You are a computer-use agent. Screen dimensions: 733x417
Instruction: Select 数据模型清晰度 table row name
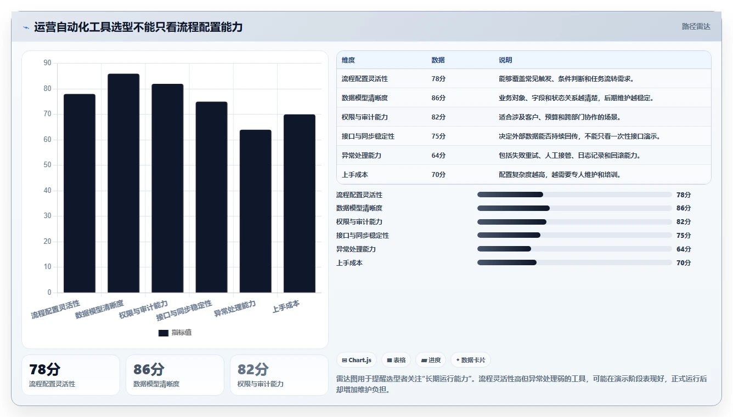[x=365, y=98]
